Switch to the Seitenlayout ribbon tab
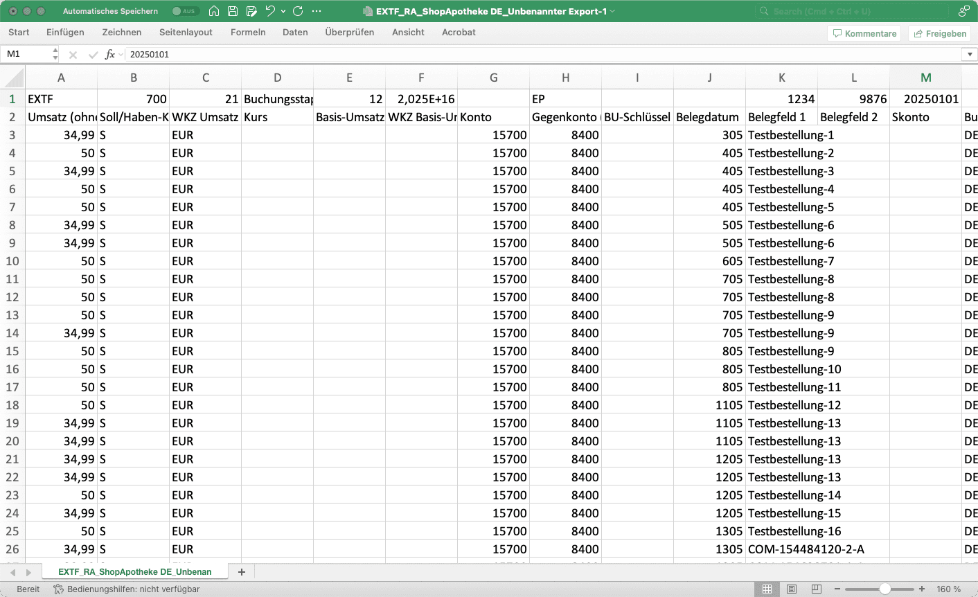 pyautogui.click(x=186, y=32)
